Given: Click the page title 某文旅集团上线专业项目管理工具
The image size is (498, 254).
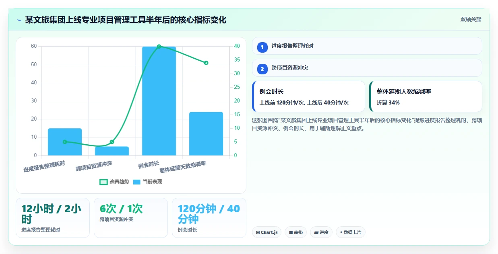Looking at the screenshot, I should pos(126,20).
